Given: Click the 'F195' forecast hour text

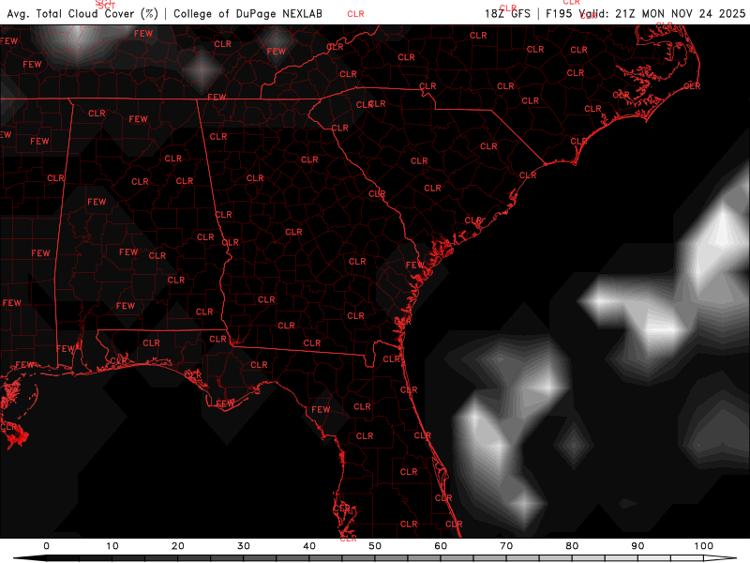Looking at the screenshot, I should pyautogui.click(x=559, y=13).
